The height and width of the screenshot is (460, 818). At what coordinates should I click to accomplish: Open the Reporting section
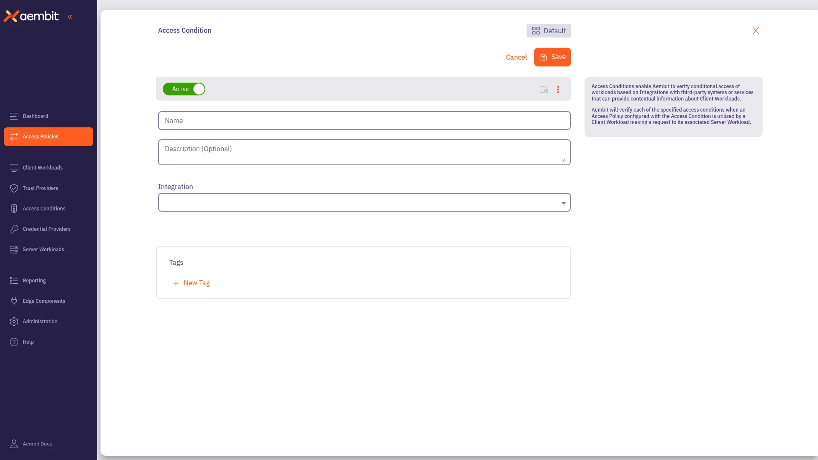tap(34, 281)
